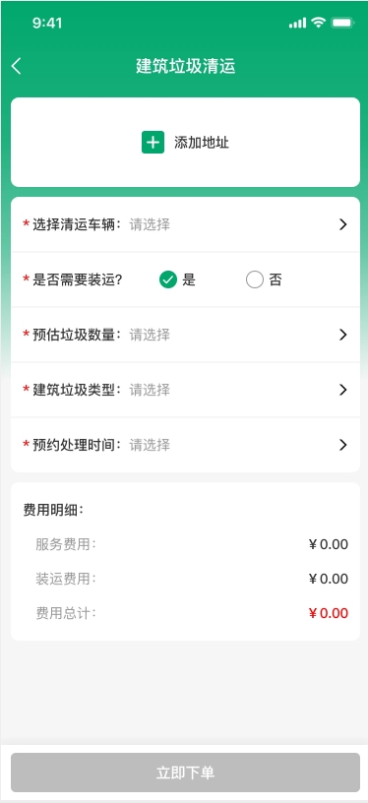368x803 pixels.
Task: Open the 建筑垃圾类型 chevron
Action: pos(343,391)
